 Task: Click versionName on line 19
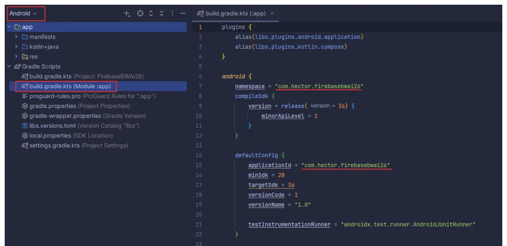tap(266, 204)
